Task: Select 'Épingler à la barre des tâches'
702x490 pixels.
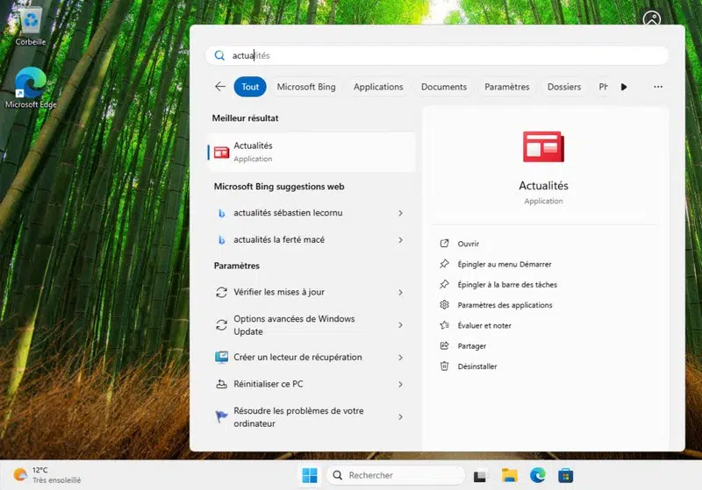Action: (x=506, y=285)
